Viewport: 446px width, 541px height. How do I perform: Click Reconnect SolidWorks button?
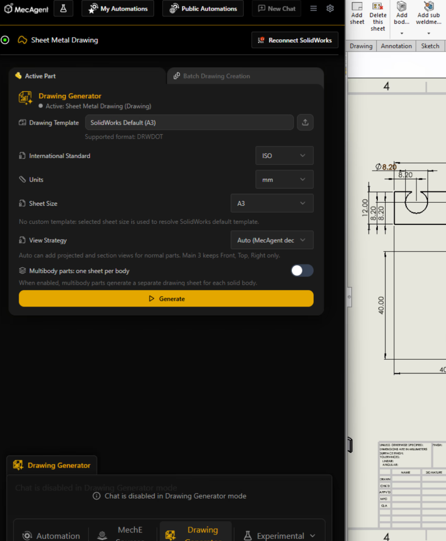[295, 40]
